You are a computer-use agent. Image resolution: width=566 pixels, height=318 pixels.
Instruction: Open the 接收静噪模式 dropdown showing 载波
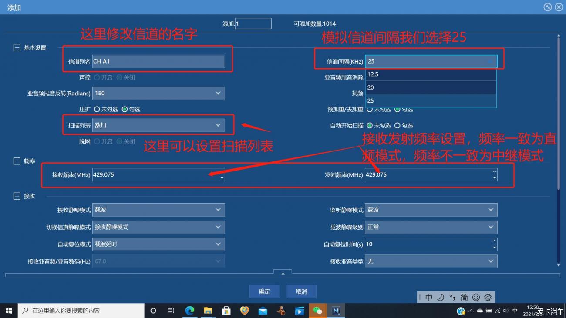coord(218,210)
